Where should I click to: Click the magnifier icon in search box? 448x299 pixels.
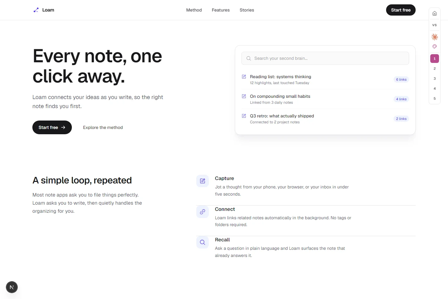(x=249, y=58)
